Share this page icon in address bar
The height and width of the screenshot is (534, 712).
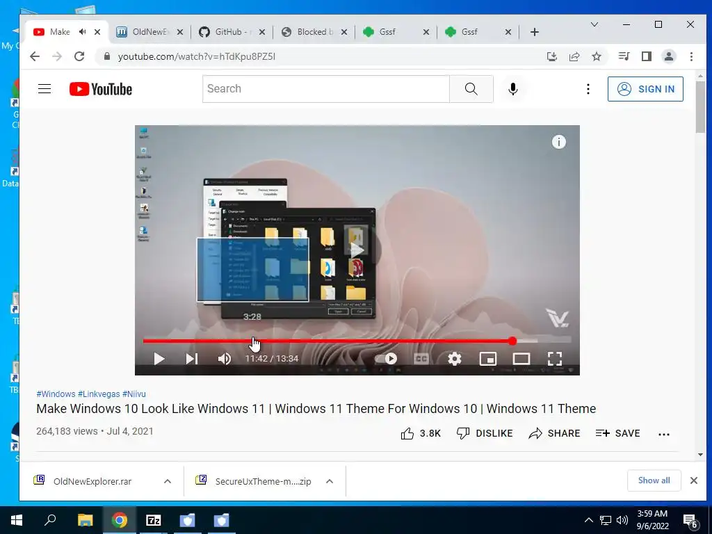[x=574, y=56]
